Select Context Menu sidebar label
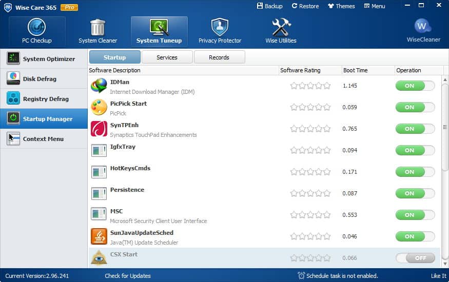449x282 pixels. click(x=43, y=139)
